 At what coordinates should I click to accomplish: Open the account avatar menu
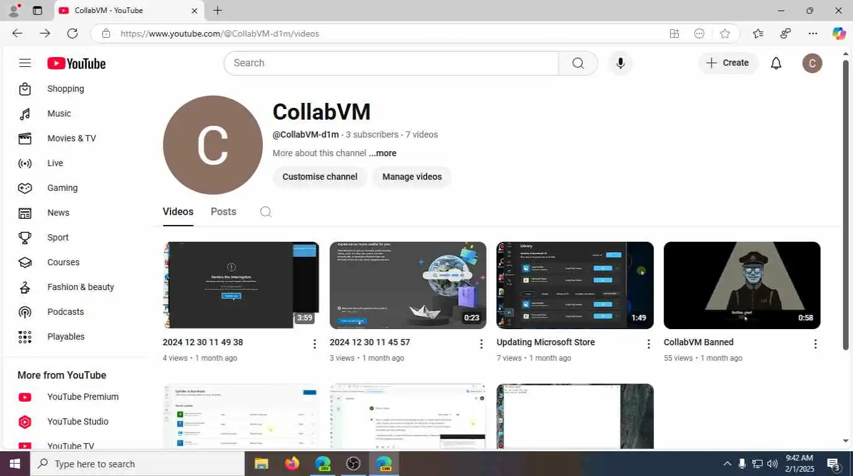click(x=812, y=63)
